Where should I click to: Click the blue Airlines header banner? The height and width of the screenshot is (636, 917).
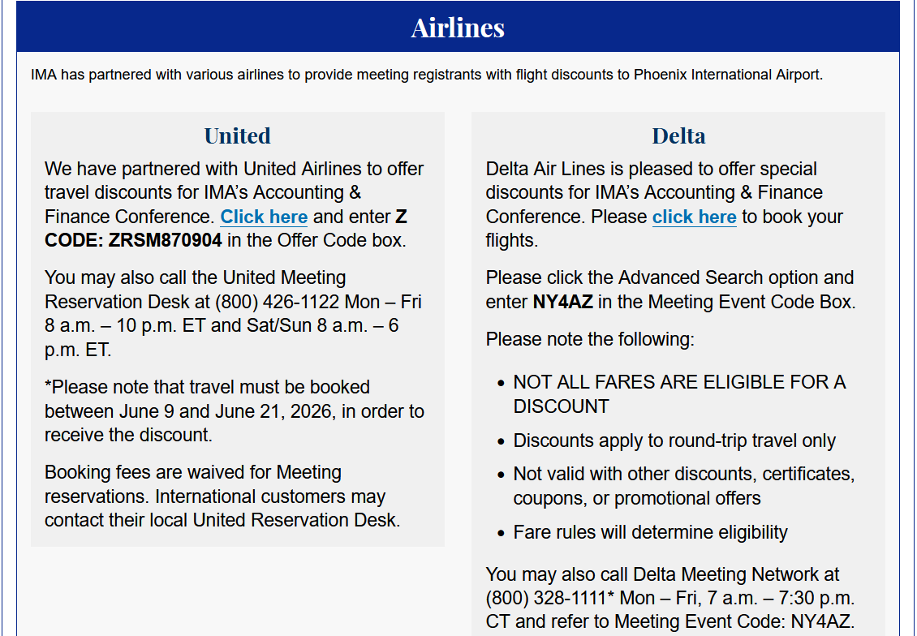[458, 27]
